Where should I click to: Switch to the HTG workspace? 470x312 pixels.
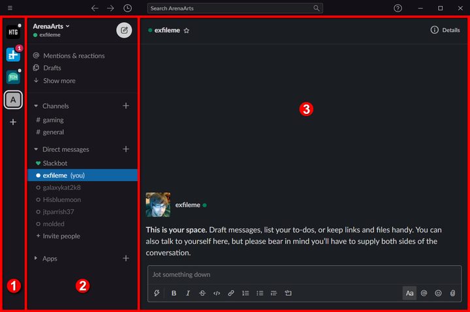(x=13, y=32)
